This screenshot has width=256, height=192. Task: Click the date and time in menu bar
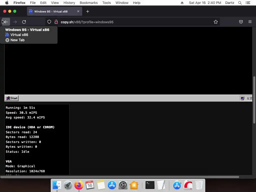(205, 3)
